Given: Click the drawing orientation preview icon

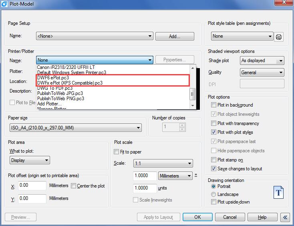Looking at the screenshot, I should tap(278, 192).
